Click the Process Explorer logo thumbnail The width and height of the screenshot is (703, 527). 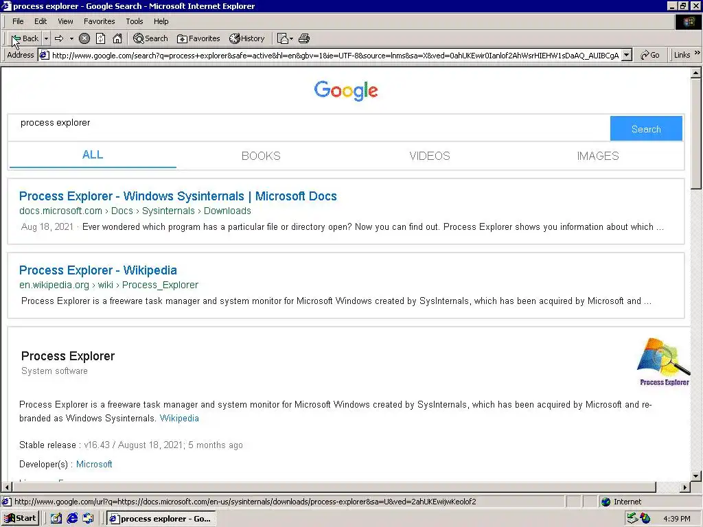click(664, 362)
